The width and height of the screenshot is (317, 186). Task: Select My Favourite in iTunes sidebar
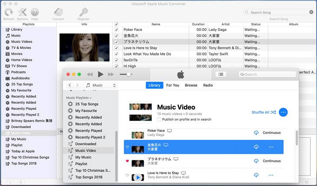click(86, 111)
